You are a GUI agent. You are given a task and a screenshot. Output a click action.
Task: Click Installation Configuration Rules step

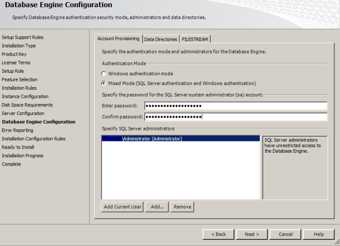[33, 139]
